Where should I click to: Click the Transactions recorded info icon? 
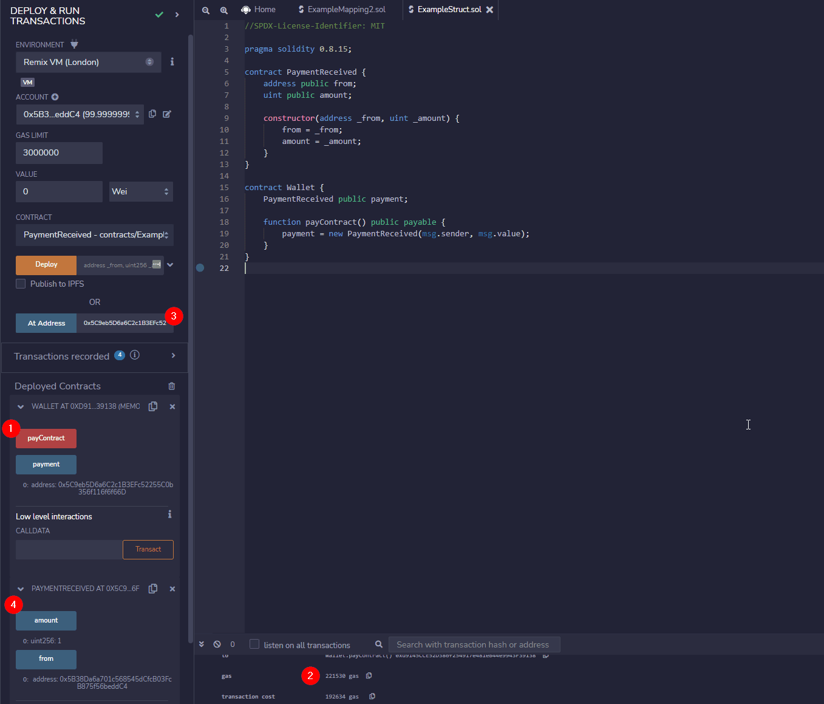(135, 355)
